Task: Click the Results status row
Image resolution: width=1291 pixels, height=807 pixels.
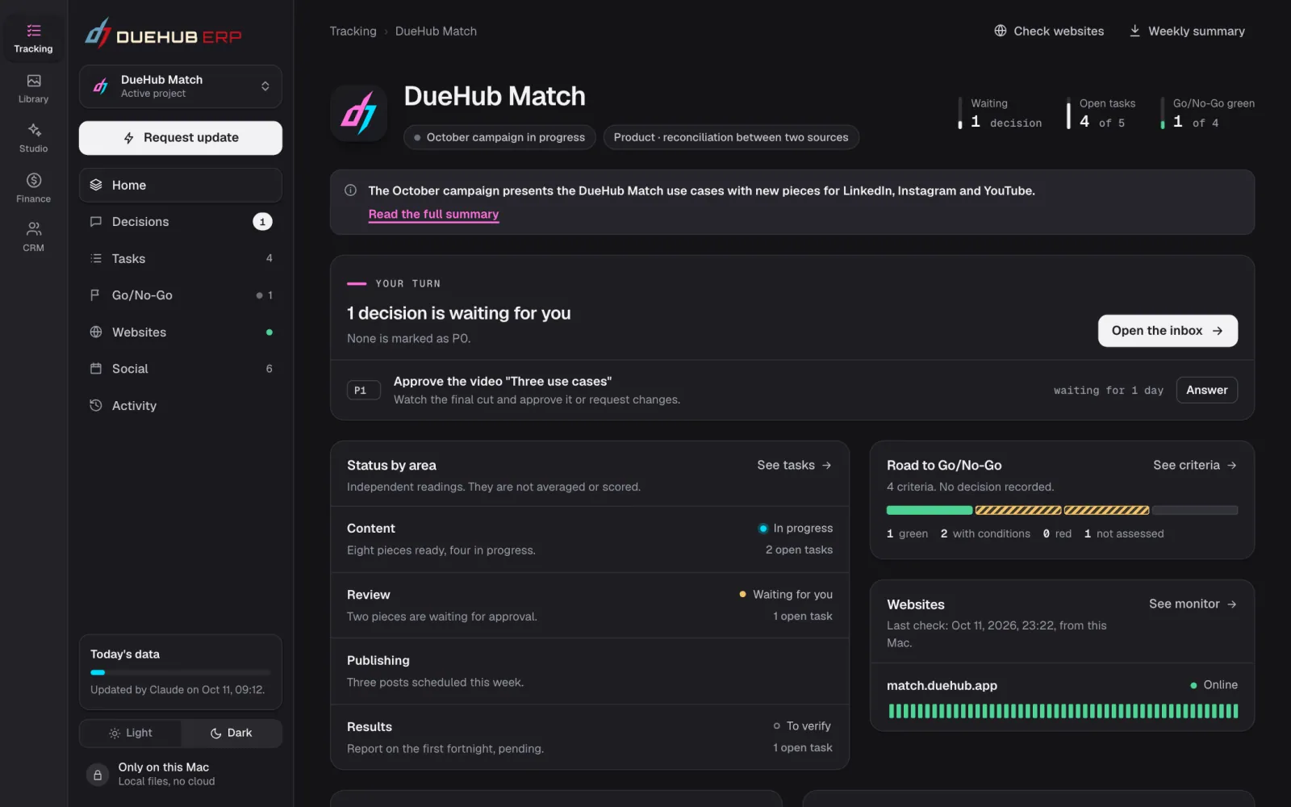Action: tap(590, 738)
